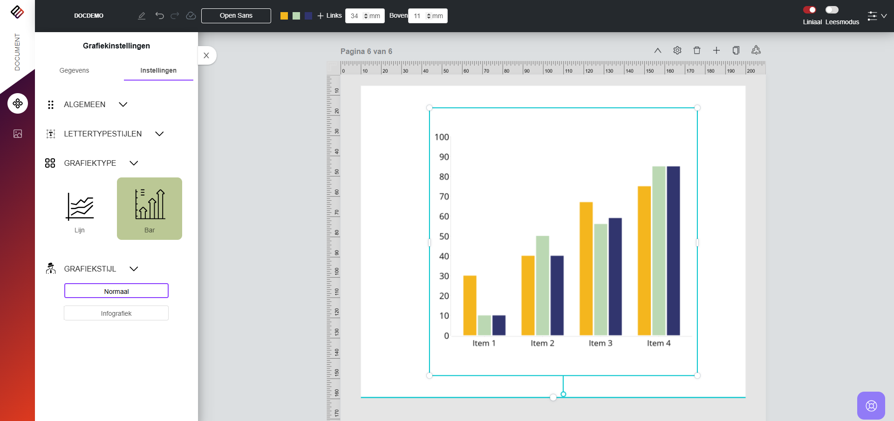
Task: Duplicate page using copy icon
Action: [736, 50]
